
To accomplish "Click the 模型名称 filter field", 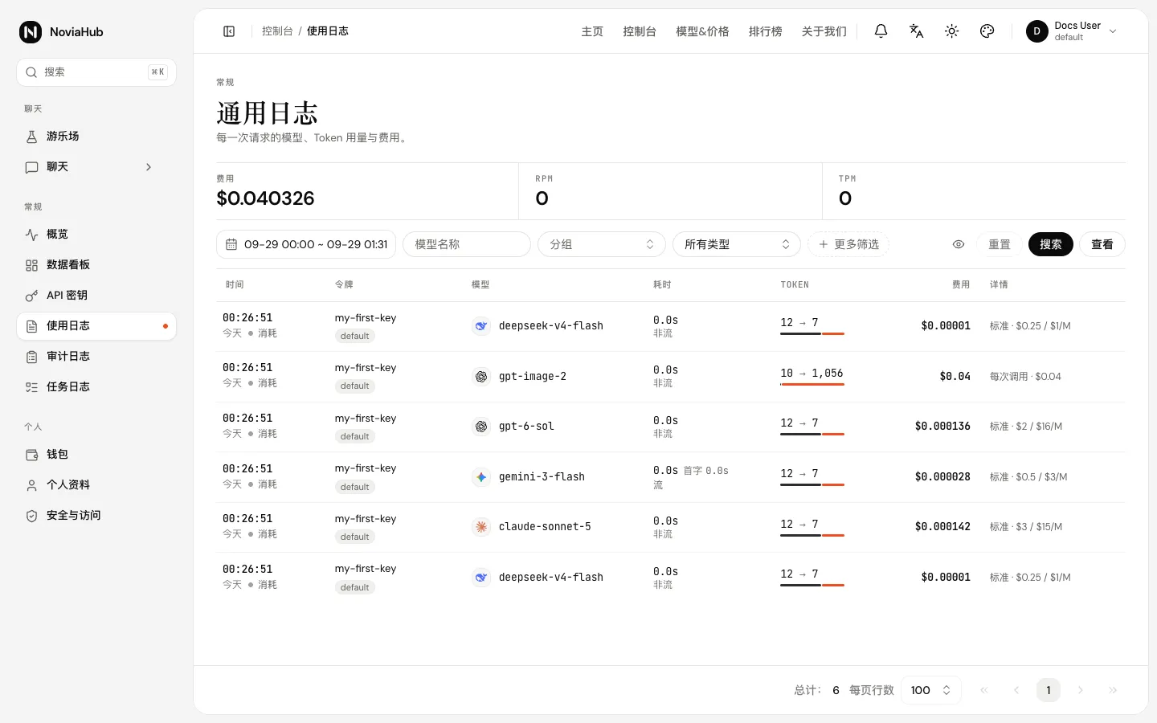I will tap(467, 244).
